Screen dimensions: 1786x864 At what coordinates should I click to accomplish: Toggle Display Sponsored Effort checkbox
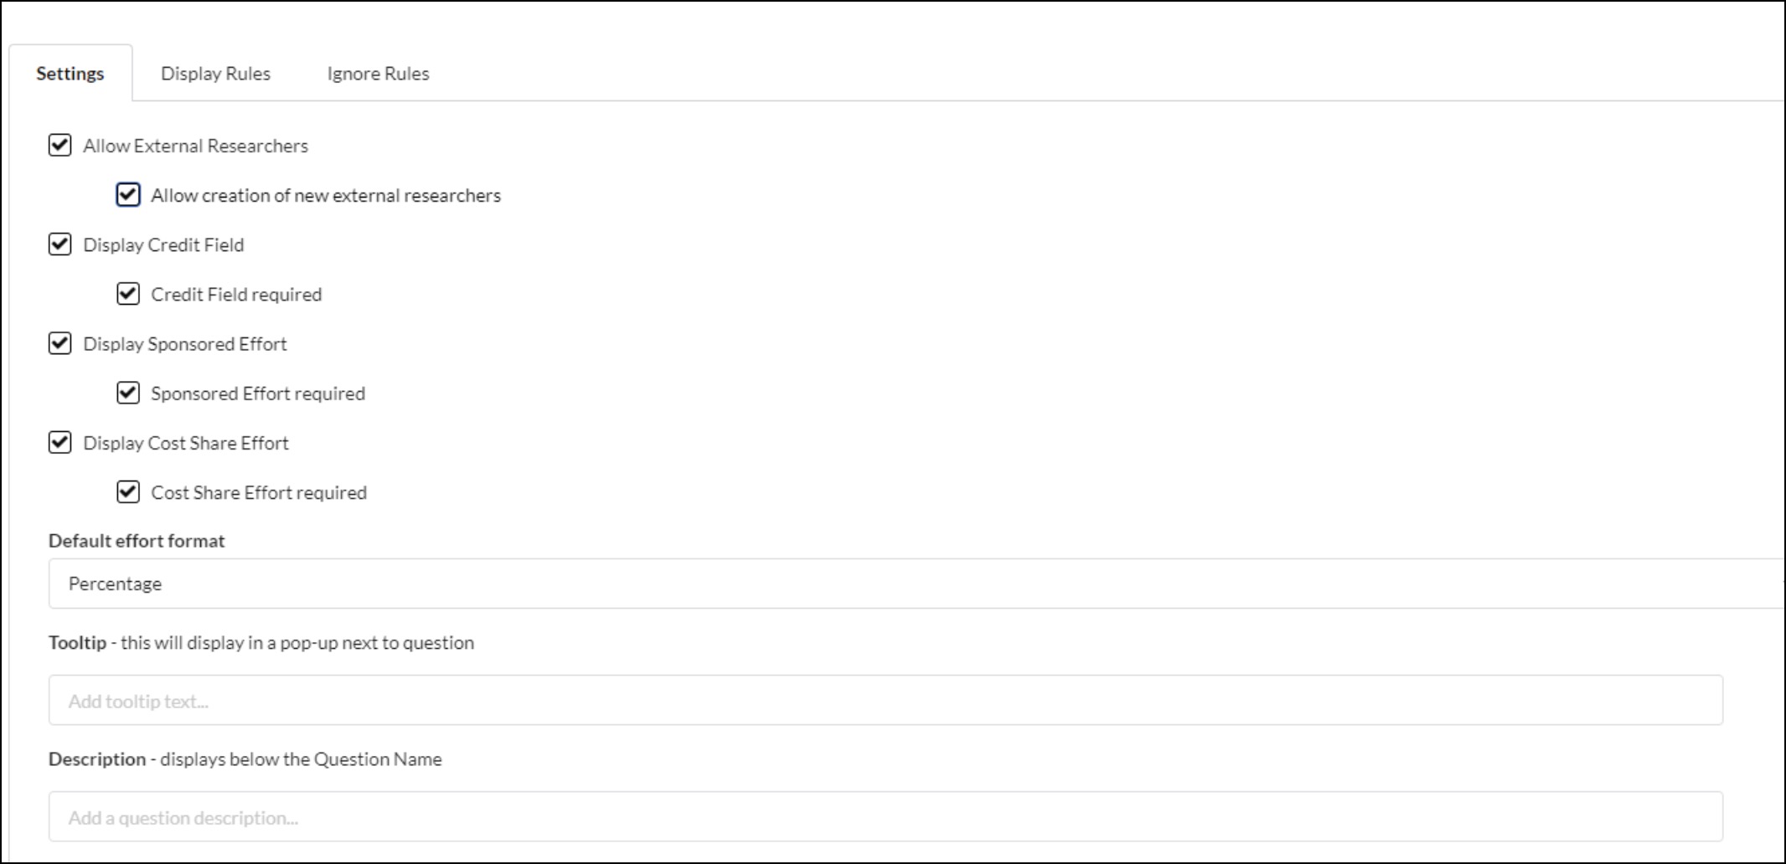coord(59,343)
